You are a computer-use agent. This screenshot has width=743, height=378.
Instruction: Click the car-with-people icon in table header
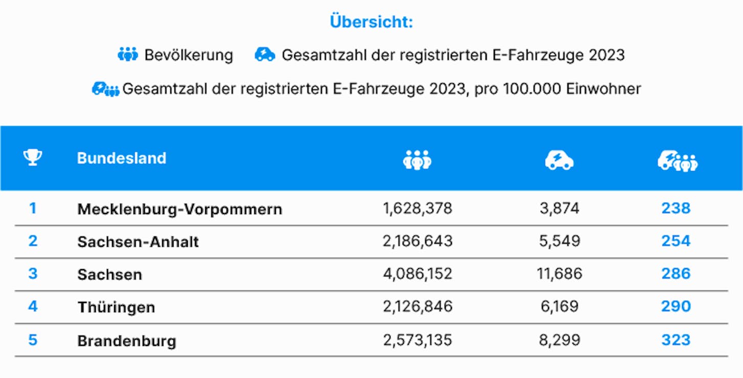click(678, 160)
